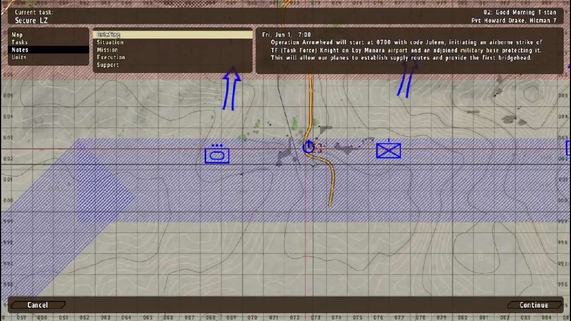This screenshot has height=321, width=571.
Task: Open the Units section
Action: pos(19,57)
